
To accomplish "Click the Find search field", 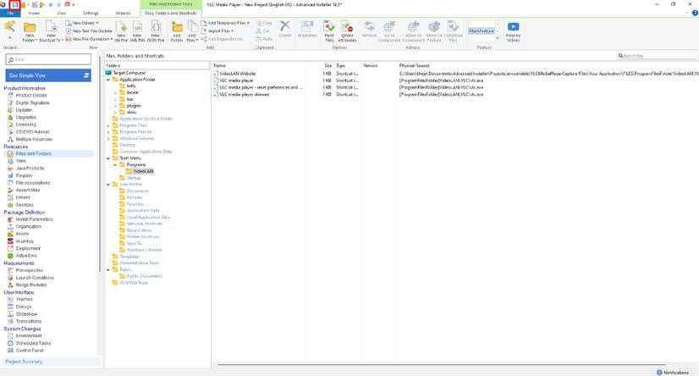I will [48, 59].
